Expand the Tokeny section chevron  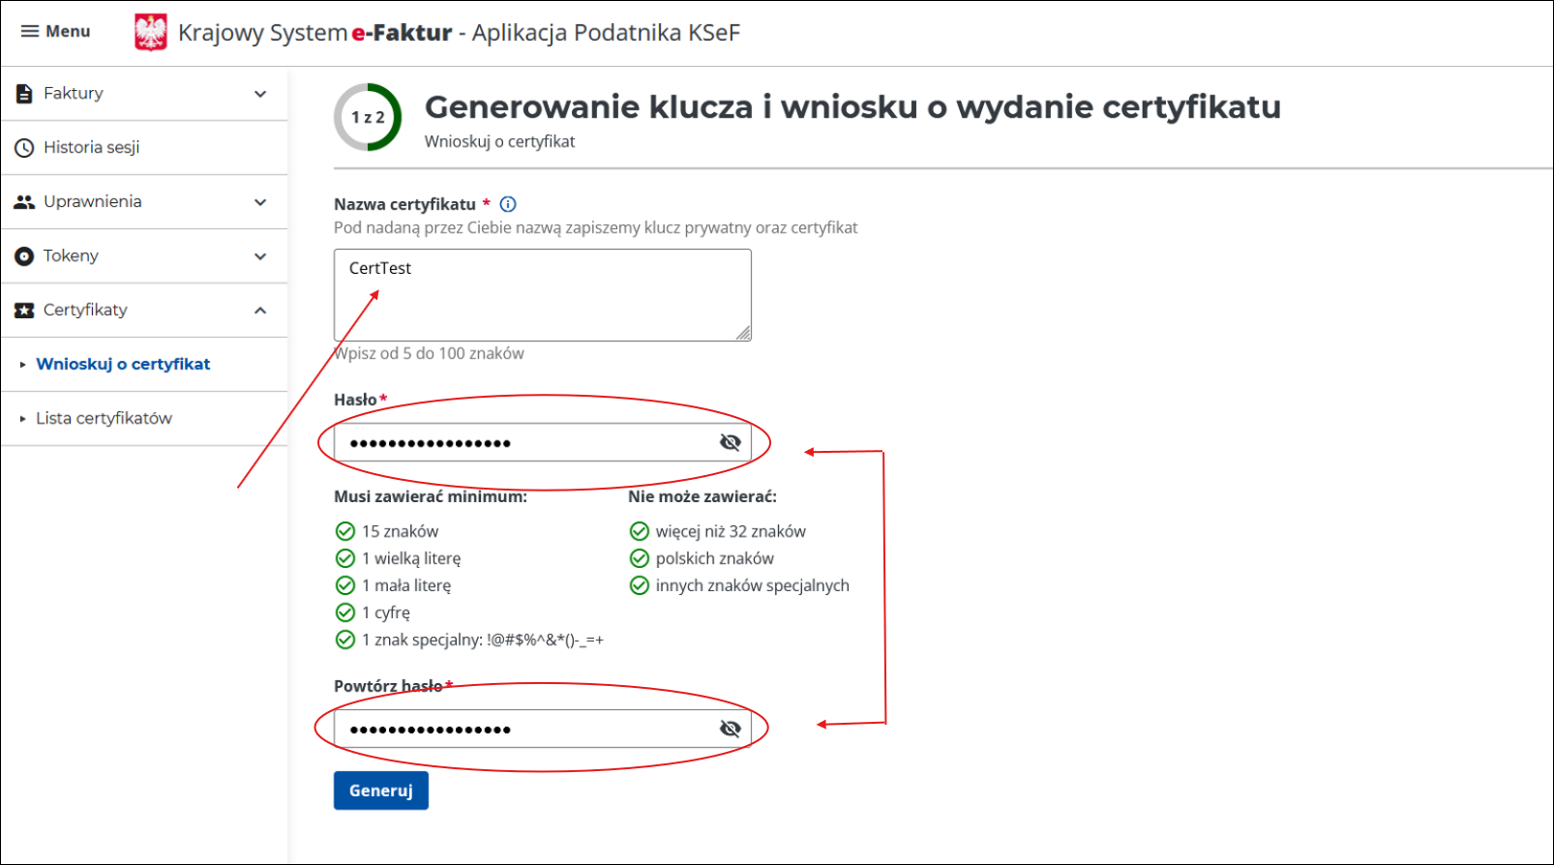(x=259, y=255)
